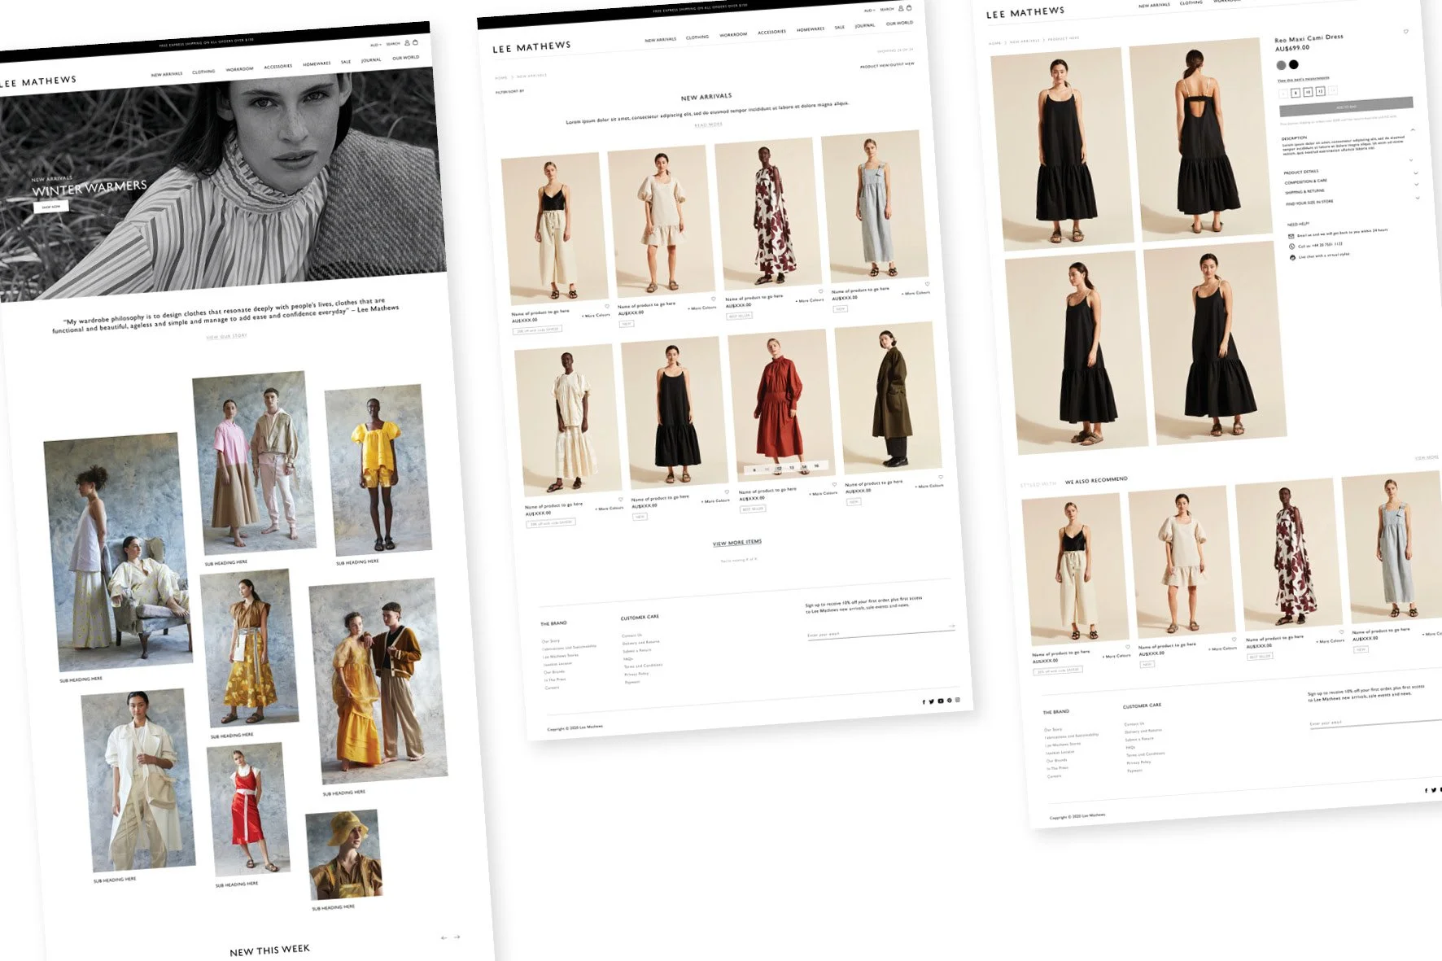
Task: Click Twitter icon in New Arrivals page footer
Action: 932,701
